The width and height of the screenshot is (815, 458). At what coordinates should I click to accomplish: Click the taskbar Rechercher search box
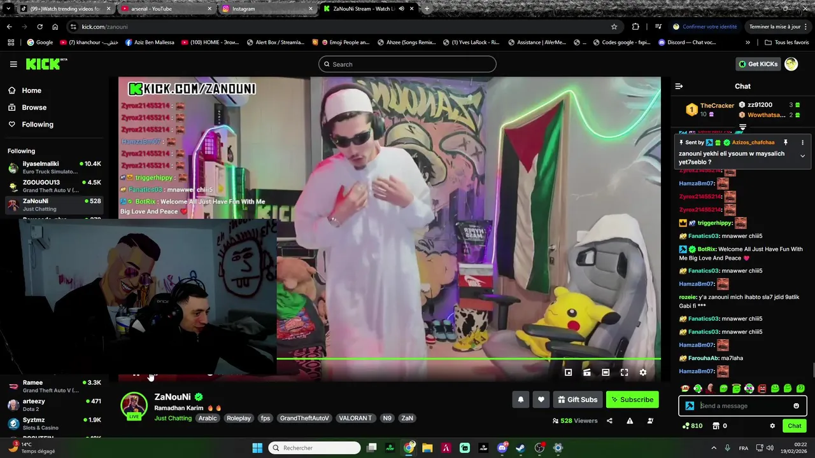click(315, 448)
